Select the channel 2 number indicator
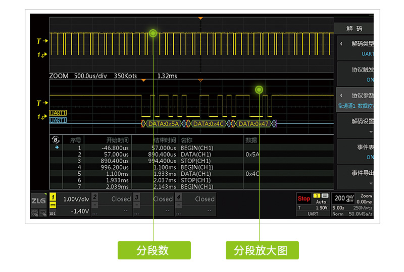This screenshot has width=404, height=272. coord(95,197)
